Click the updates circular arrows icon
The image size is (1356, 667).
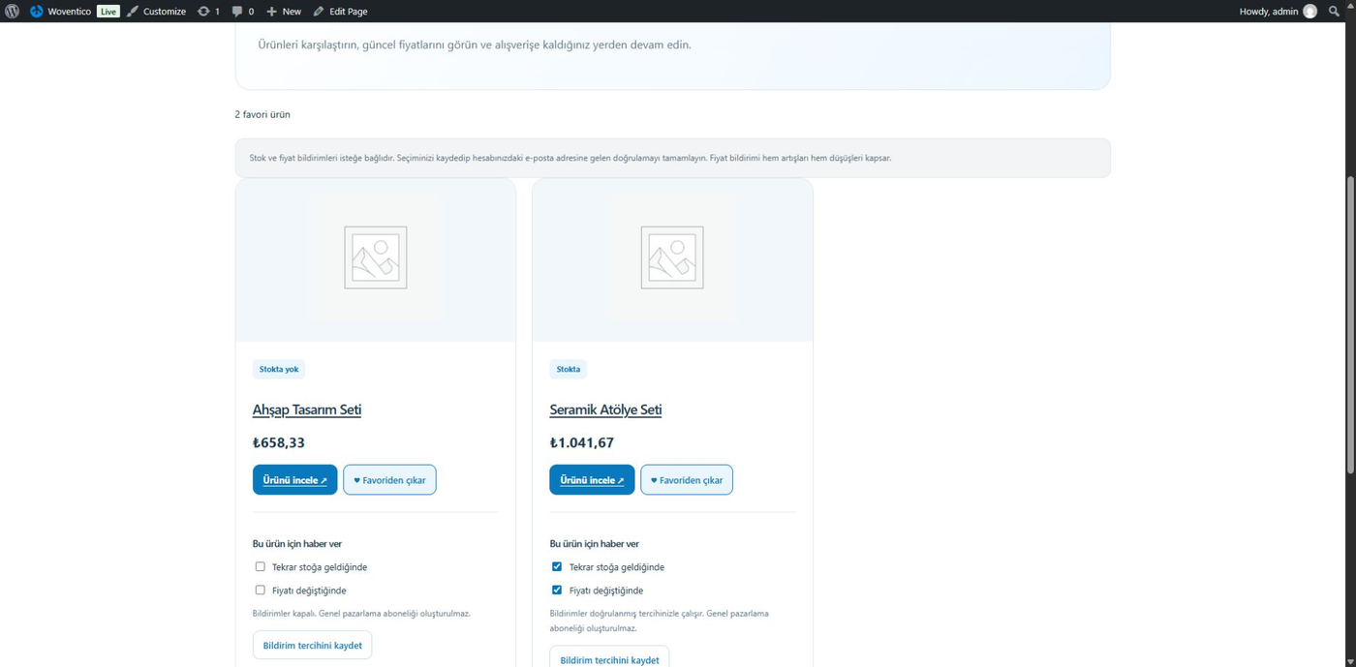[203, 12]
